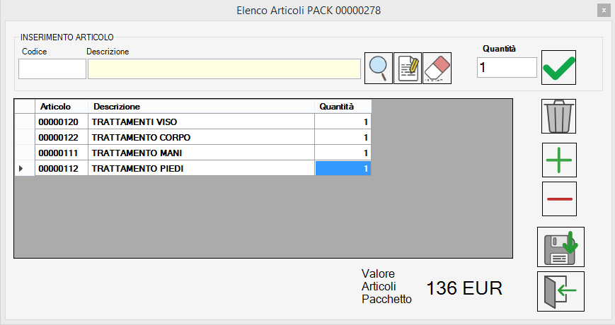Screen dimensions: 615x325
Task: Exit using the door arrow icon
Action: [560, 290]
